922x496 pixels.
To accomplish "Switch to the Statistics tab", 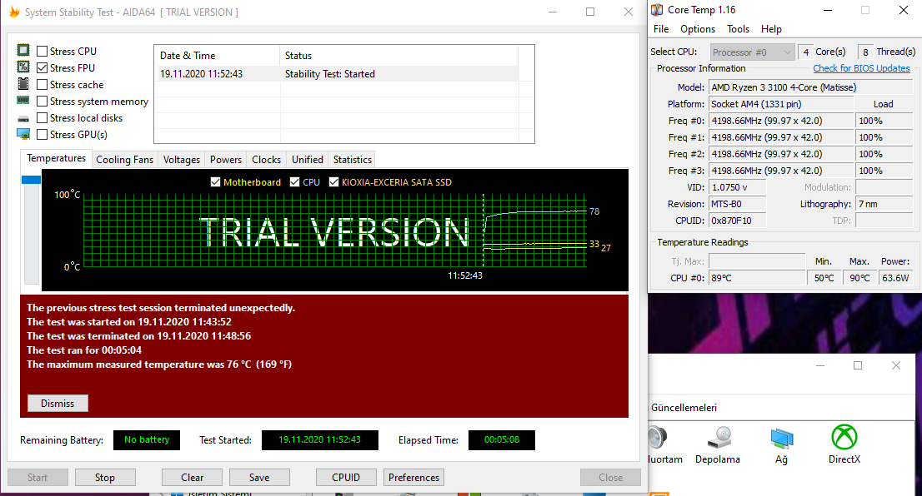I will click(353, 160).
